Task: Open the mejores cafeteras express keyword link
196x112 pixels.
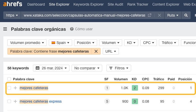Action: [41, 101]
